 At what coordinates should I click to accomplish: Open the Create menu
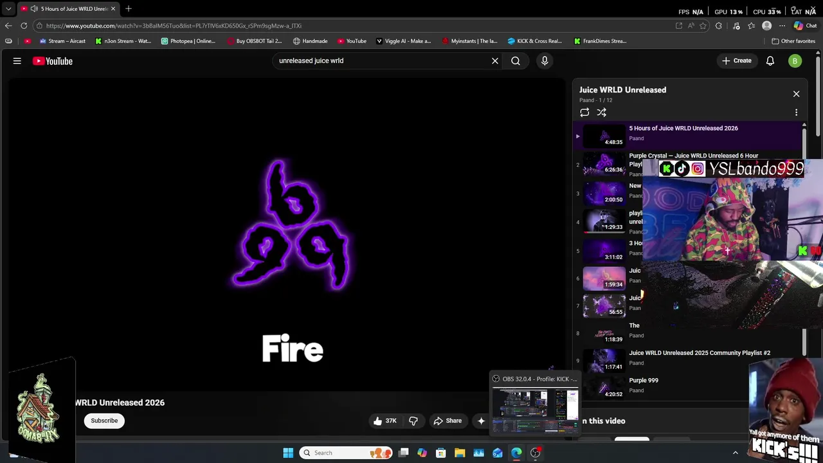click(x=737, y=61)
